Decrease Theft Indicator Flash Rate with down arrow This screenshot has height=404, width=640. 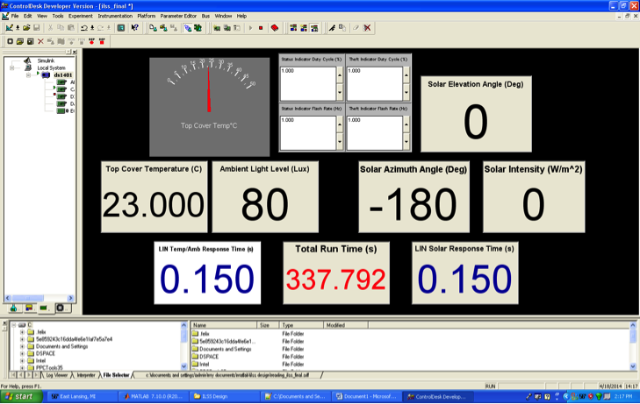[x=406, y=142]
